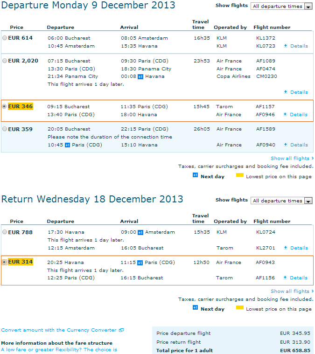
Task: Open Details for the EUR 346 flight
Action: point(299,114)
